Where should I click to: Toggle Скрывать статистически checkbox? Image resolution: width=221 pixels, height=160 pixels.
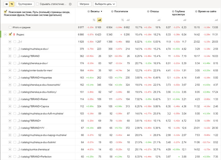pos(37,4)
